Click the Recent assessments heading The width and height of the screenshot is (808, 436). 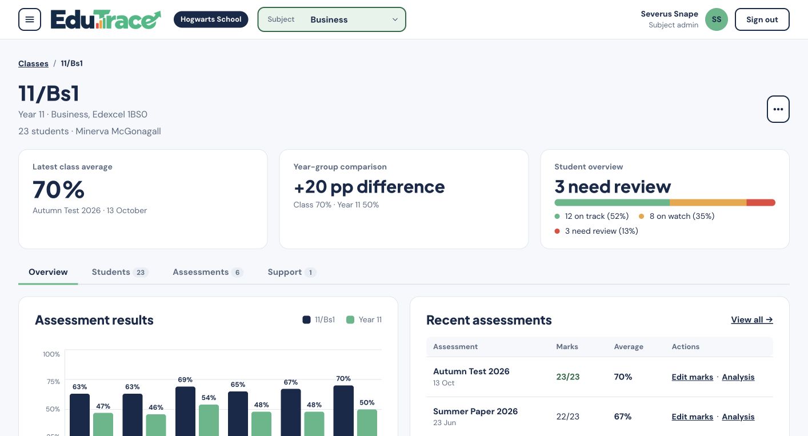(489, 320)
